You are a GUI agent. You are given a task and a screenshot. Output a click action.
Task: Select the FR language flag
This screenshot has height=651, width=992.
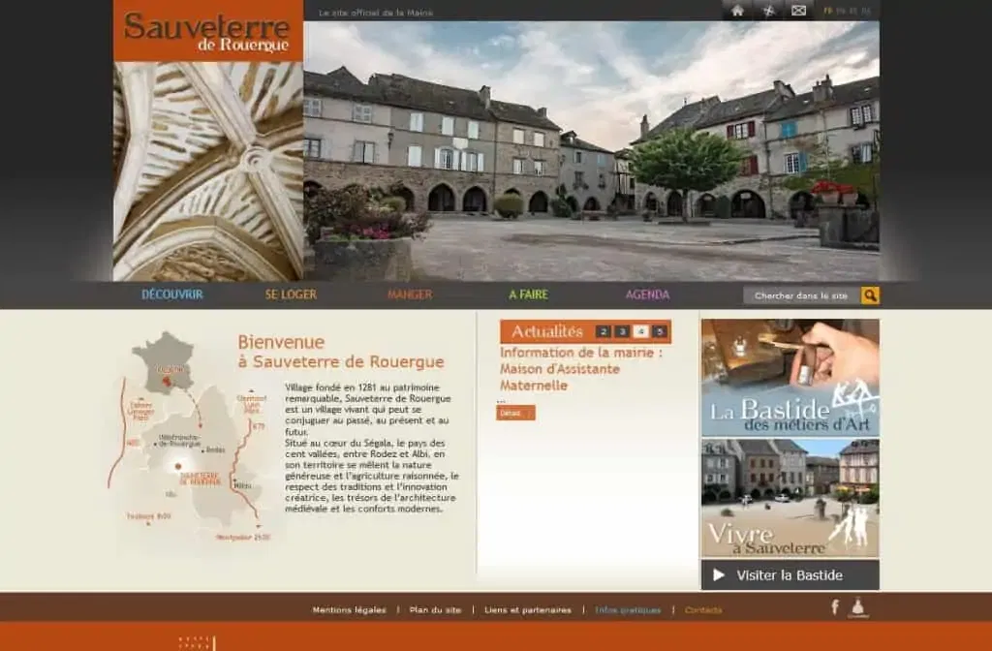click(x=829, y=10)
